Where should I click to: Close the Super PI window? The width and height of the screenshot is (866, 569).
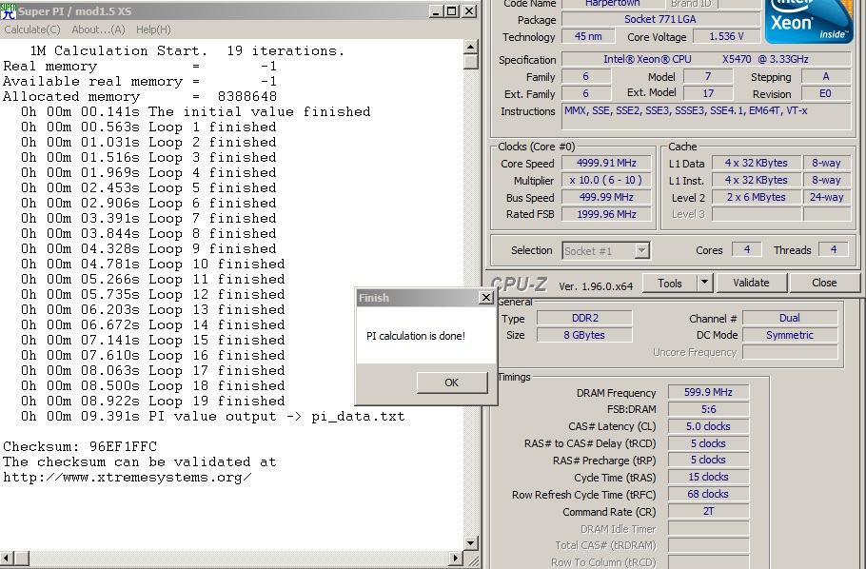(469, 11)
